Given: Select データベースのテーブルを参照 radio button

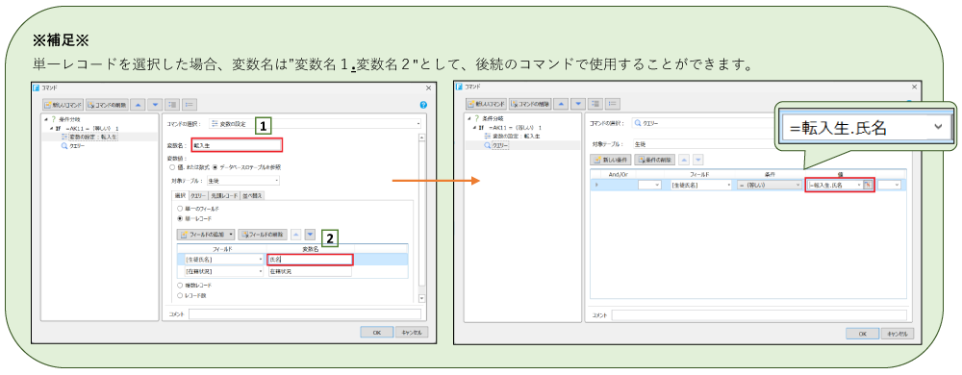Looking at the screenshot, I should (x=215, y=166).
